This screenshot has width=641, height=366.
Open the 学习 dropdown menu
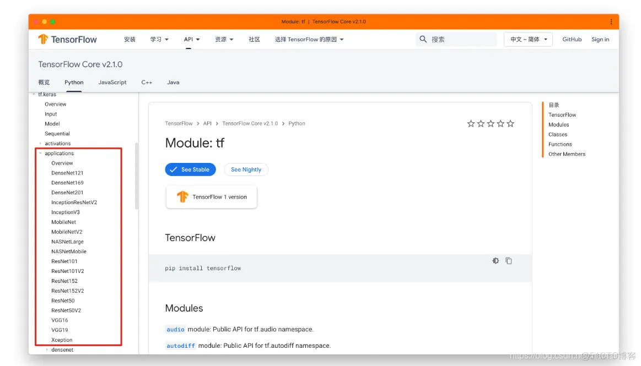pos(159,39)
